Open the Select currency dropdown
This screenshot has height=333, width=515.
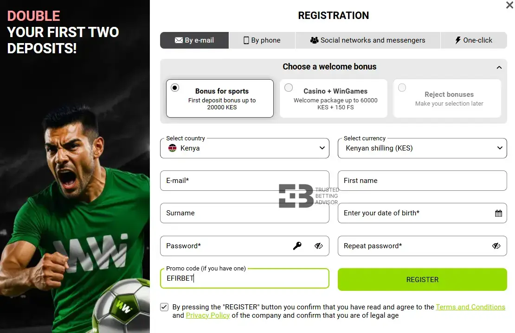(422, 148)
